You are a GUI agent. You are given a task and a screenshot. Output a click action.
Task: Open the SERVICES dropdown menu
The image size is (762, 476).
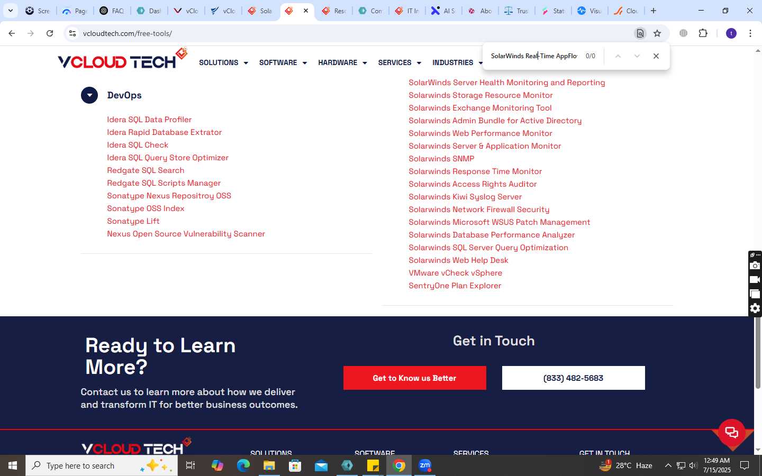[400, 62]
